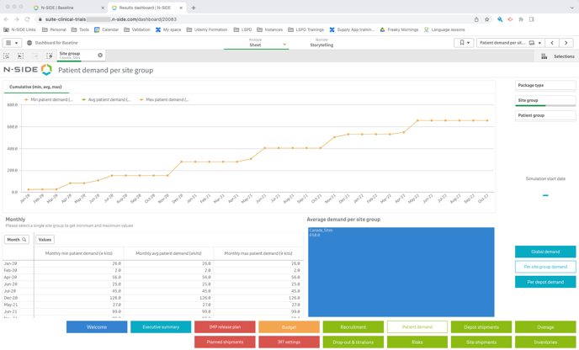This screenshot has height=350, width=579.
Task: Open the hamburger navigation menu dropdown
Action: click(x=12, y=43)
